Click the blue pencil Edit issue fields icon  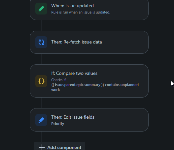tap(41, 120)
